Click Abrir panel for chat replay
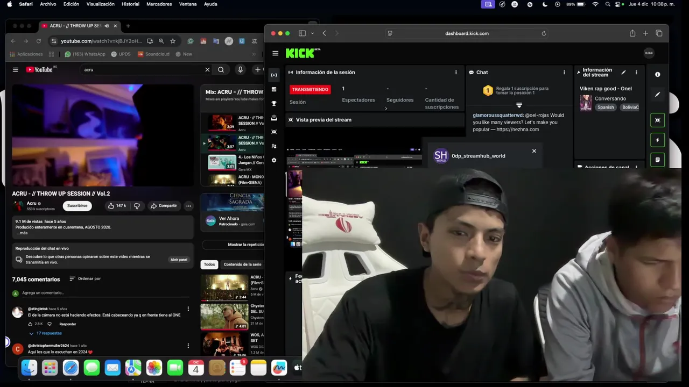Screen dimensions: 689x387 tap(179, 260)
